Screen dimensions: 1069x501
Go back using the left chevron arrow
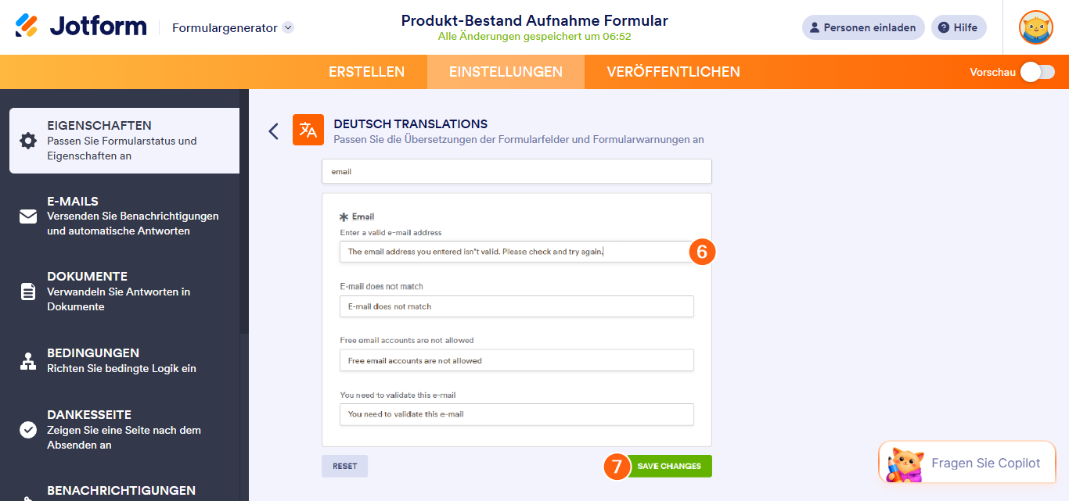coord(273,131)
